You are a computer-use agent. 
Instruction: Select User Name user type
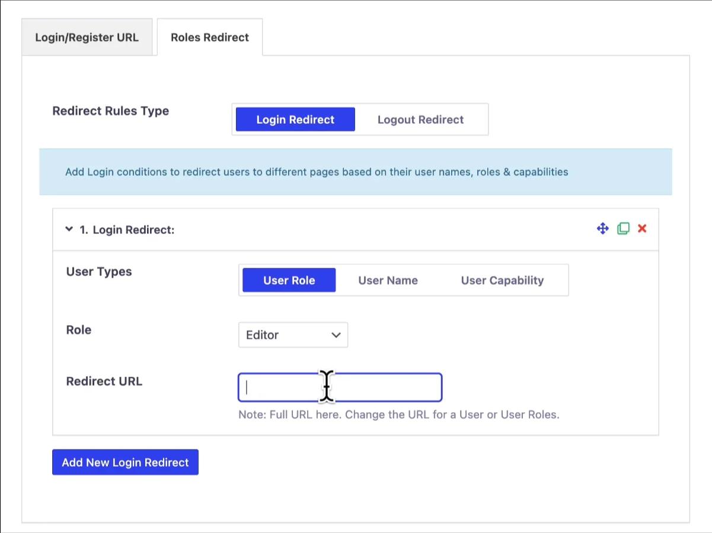click(x=388, y=280)
